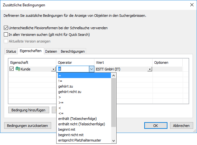This screenshot has width=197, height=145.
Task: Select 'beginnt mit' in the list
Action: (x=67, y=129)
